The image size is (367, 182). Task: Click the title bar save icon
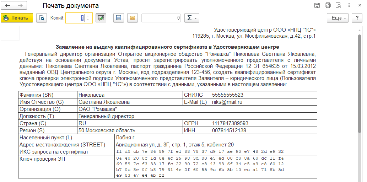click(317, 6)
